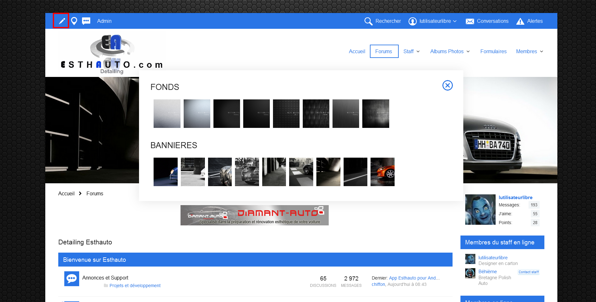Open the Diamant-Auto advertisement banner
The width and height of the screenshot is (596, 302).
click(255, 215)
